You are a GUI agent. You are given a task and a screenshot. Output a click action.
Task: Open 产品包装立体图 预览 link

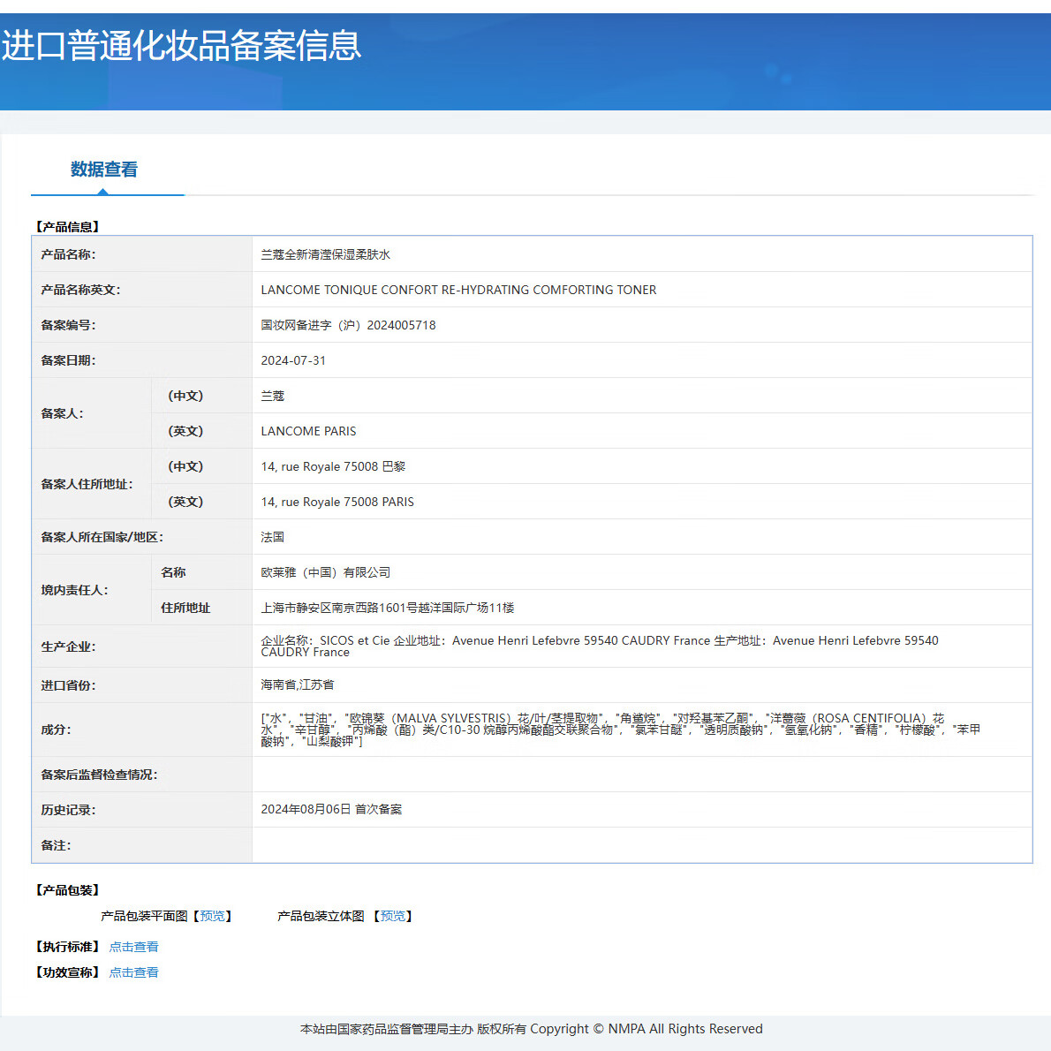[393, 916]
